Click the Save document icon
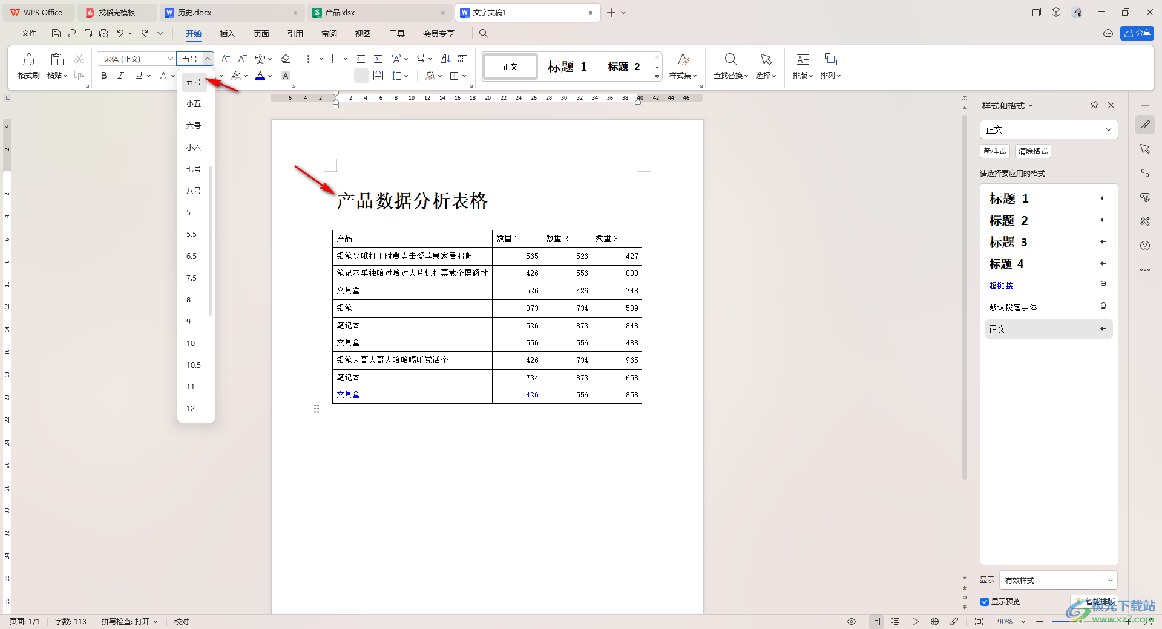This screenshot has height=629, width=1162. (56, 33)
